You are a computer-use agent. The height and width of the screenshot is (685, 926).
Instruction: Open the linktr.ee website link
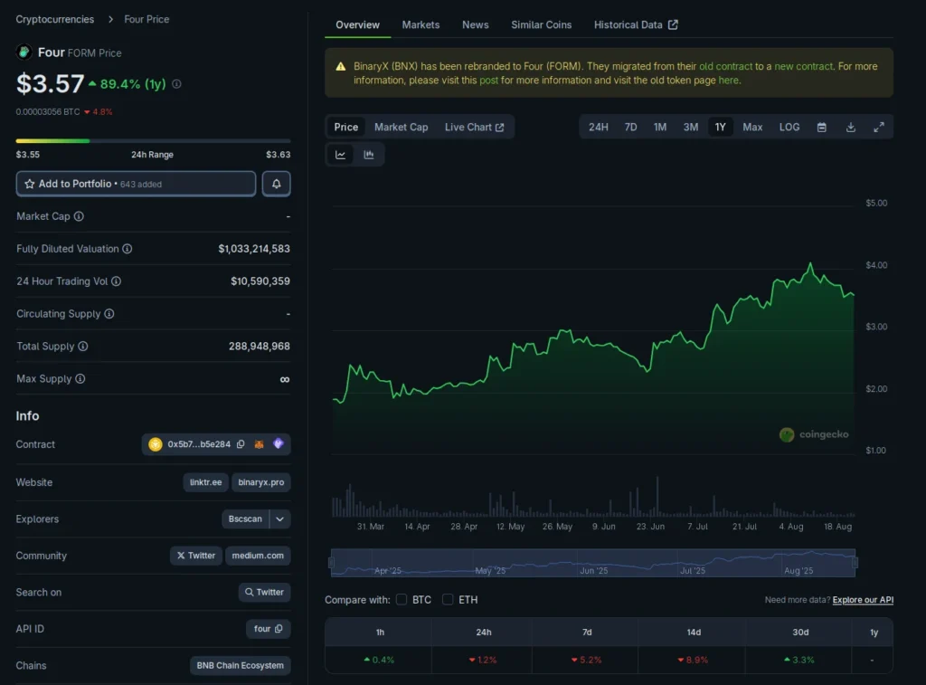click(205, 482)
